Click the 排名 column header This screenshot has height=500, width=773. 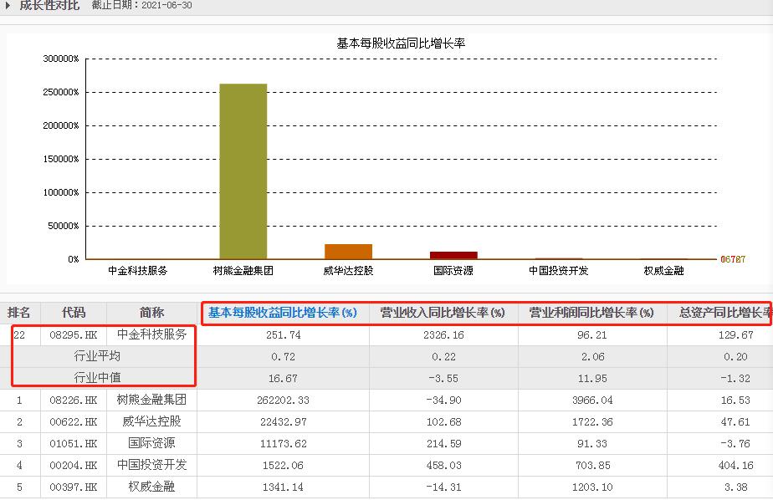[19, 313]
